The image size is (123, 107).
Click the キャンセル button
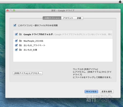pyautogui.click(x=91, y=91)
